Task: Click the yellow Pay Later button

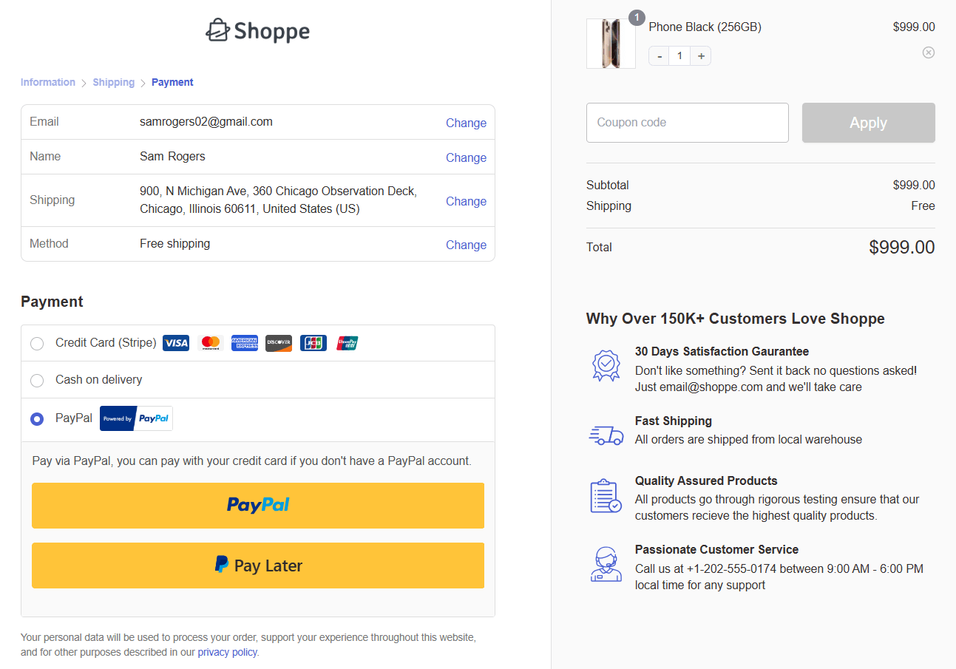Action: tap(257, 565)
